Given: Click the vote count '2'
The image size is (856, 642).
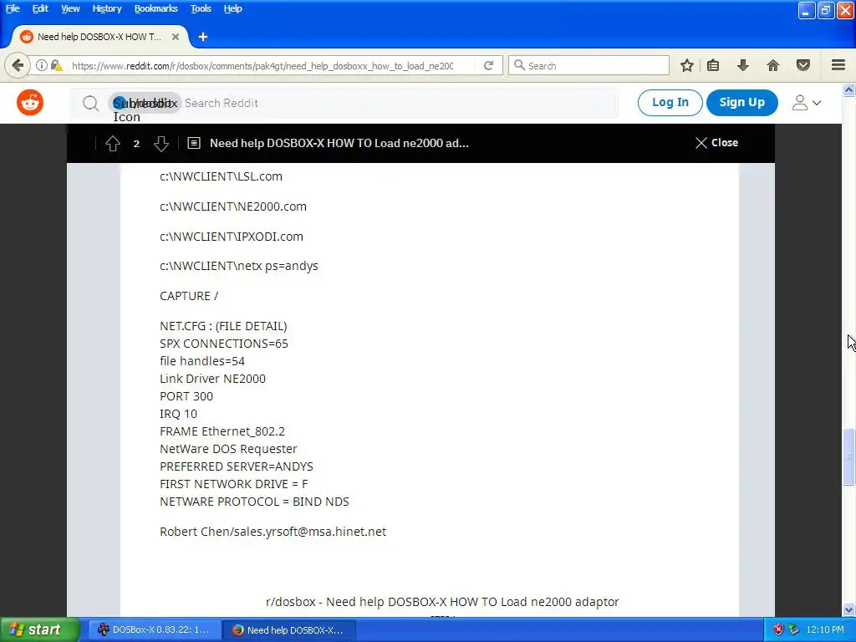Looking at the screenshot, I should (x=136, y=144).
